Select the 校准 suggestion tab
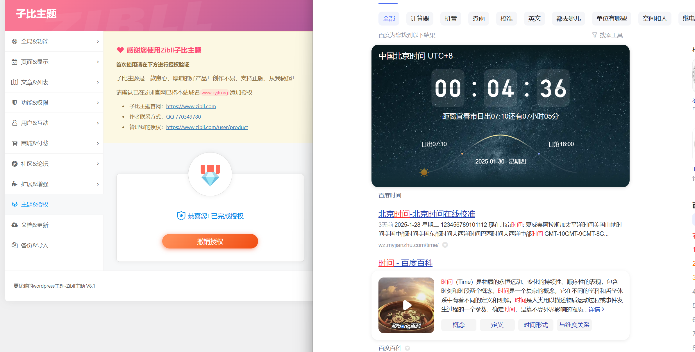Image resolution: width=695 pixels, height=352 pixels. [x=507, y=19]
